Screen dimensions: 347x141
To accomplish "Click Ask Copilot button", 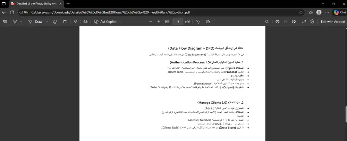I will pyautogui.click(x=105, y=22).
